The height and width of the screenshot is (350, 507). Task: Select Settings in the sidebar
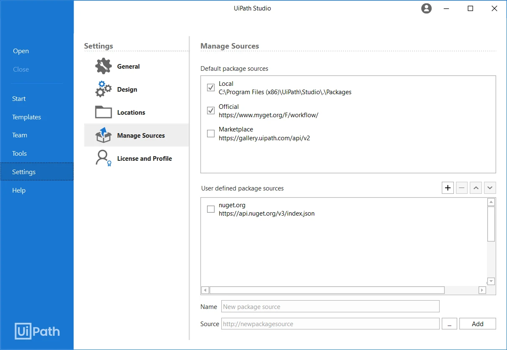pyautogui.click(x=37, y=172)
